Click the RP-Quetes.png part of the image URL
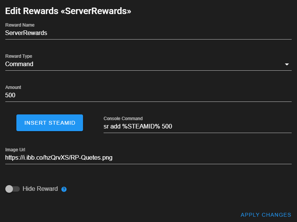Screen dimensions: 297x222 (x=91, y=158)
